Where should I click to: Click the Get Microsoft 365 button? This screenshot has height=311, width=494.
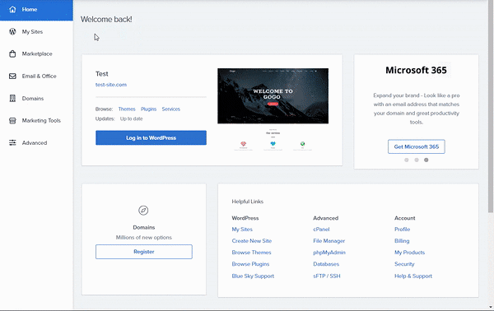coord(416,146)
